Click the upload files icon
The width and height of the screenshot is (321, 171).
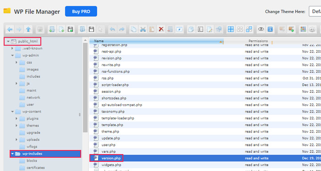(x=71, y=29)
